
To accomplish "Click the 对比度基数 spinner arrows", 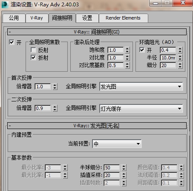I will tap(127, 65).
